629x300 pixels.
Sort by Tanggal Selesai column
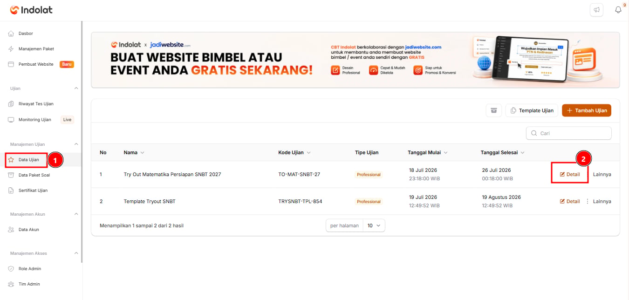pos(503,152)
